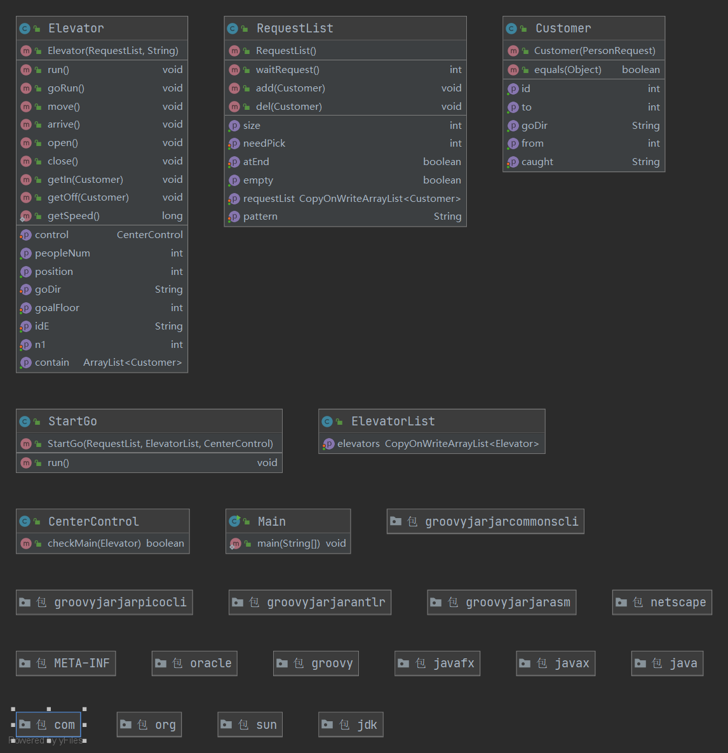This screenshot has width=728, height=753.
Task: Click the Customer(PersonRequest) constructor
Action: pos(584,51)
